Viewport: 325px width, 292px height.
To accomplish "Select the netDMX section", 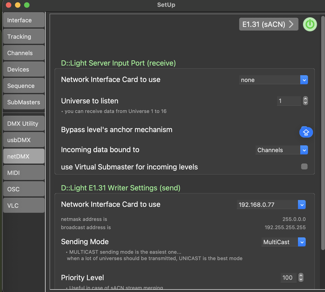I will click(x=24, y=156).
